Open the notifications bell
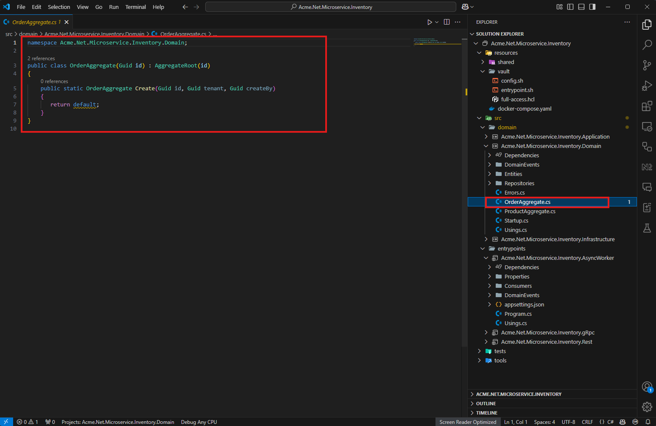 (x=648, y=422)
